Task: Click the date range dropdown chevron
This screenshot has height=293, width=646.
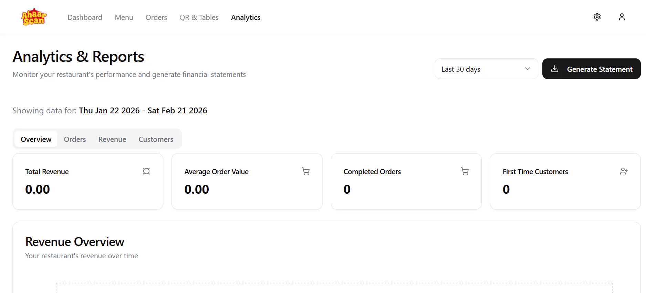Action: pyautogui.click(x=528, y=69)
